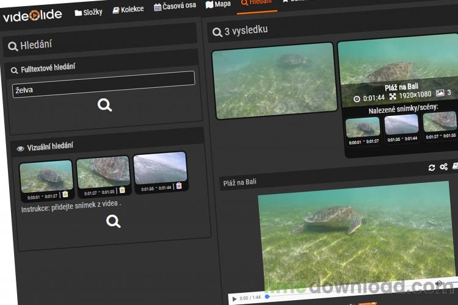Open the Složky tab
Screen dimensions: 458x305
(88, 12)
